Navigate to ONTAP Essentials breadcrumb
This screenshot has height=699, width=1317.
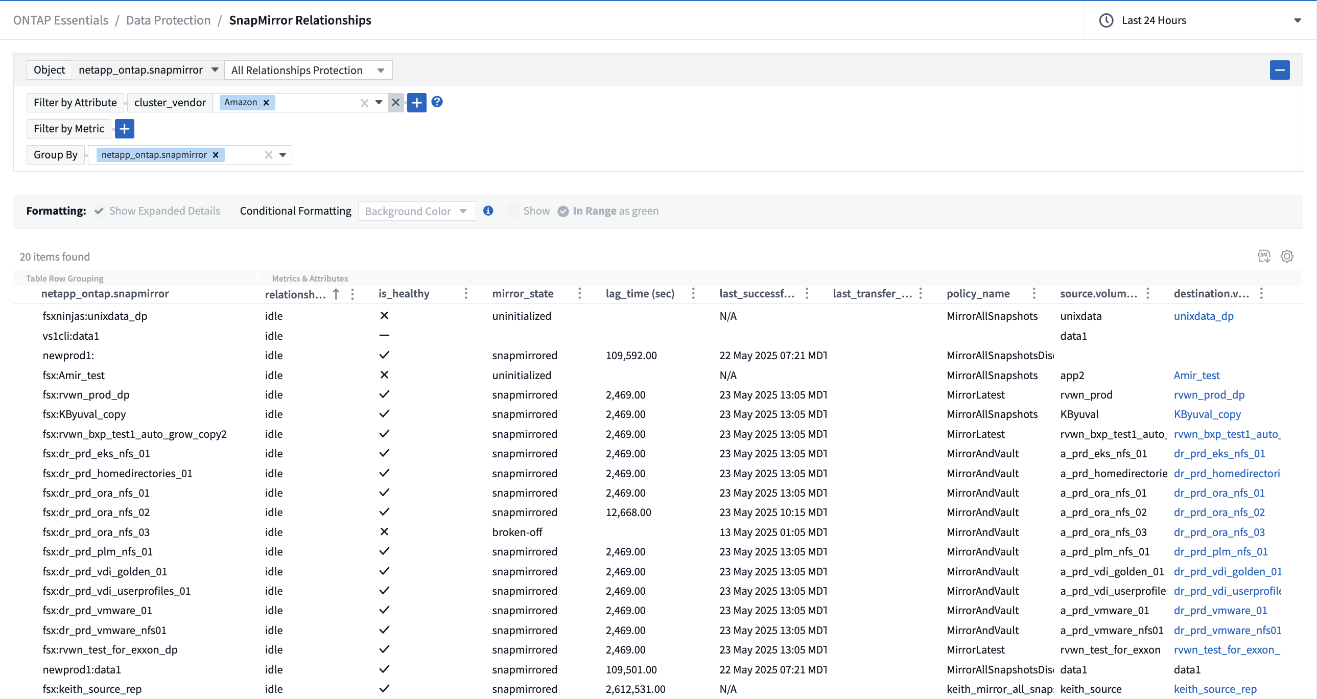pyautogui.click(x=60, y=20)
